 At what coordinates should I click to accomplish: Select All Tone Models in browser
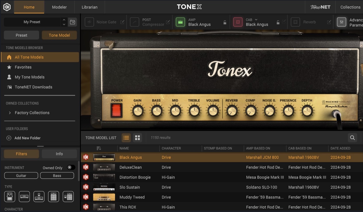point(40,57)
